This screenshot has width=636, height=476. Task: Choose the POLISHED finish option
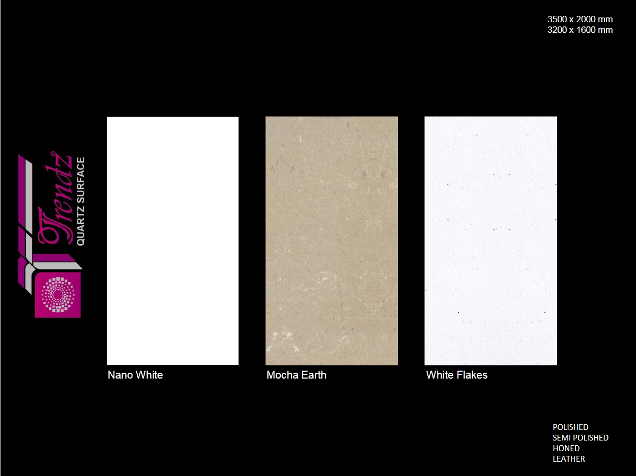point(570,427)
